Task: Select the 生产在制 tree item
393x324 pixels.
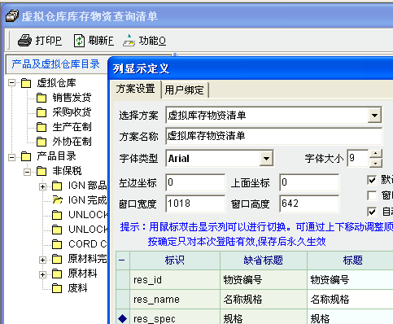Action: point(72,127)
